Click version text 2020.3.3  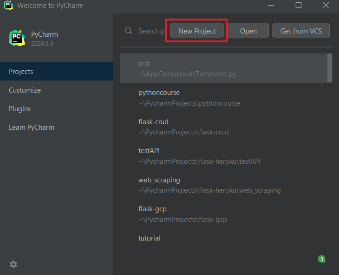(x=42, y=44)
